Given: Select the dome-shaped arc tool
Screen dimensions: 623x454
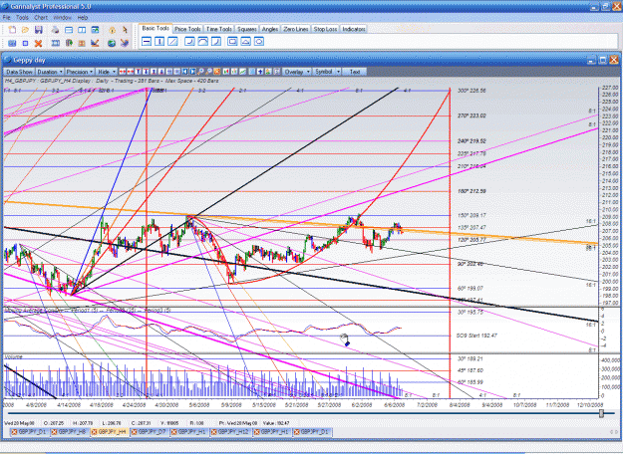Looking at the screenshot, I should tap(202, 41).
